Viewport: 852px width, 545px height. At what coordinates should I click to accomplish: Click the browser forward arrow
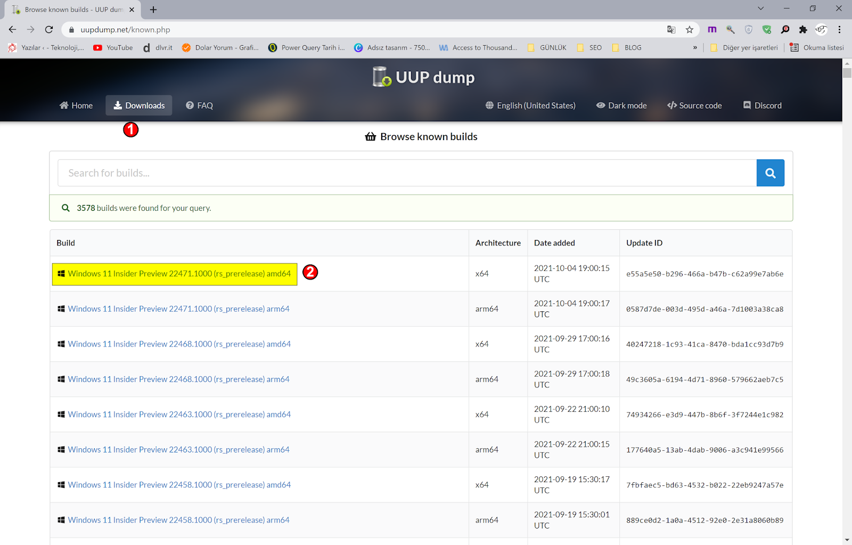(31, 30)
